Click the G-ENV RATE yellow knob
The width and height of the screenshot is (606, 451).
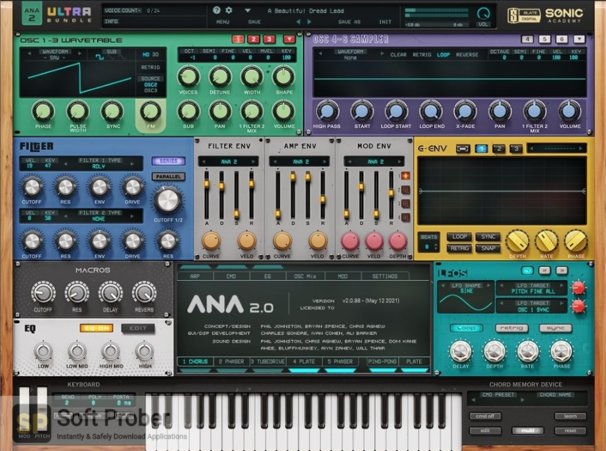546,241
